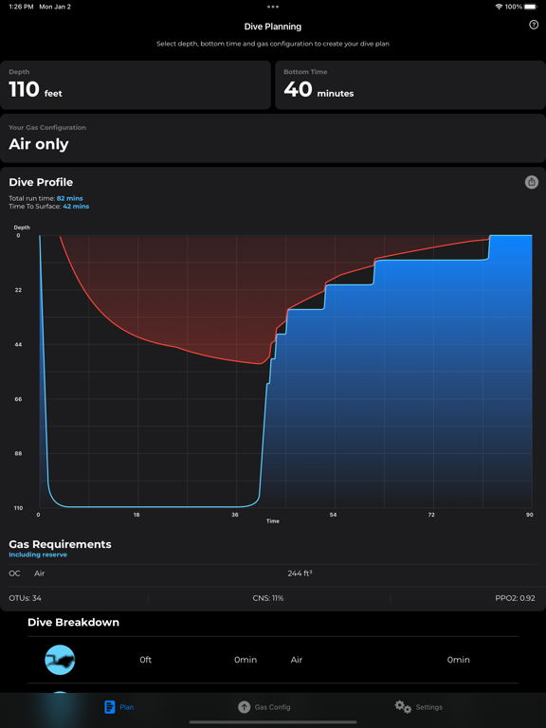Tap the Settings gears icon
The image size is (546, 728).
[403, 706]
